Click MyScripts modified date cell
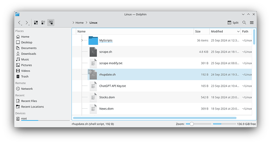 click(x=225, y=40)
